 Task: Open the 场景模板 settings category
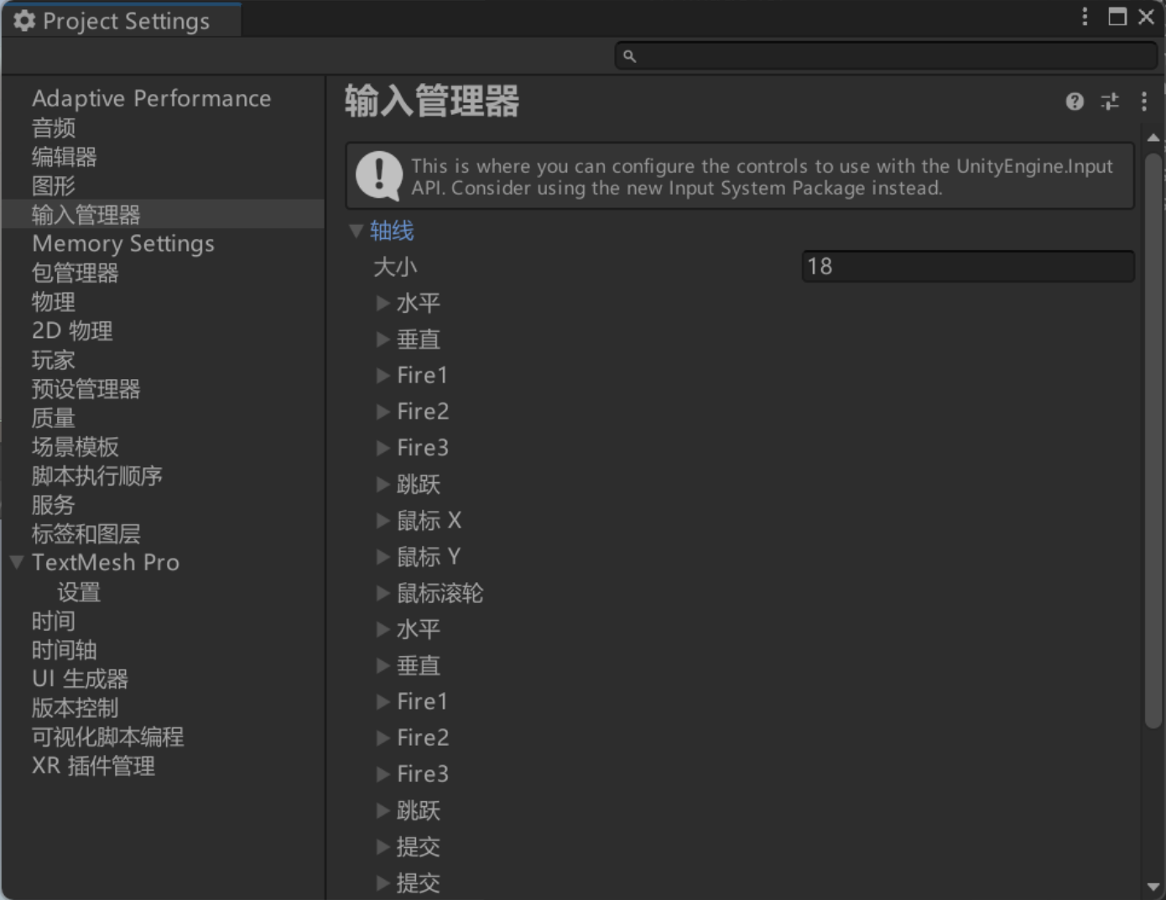coord(75,447)
